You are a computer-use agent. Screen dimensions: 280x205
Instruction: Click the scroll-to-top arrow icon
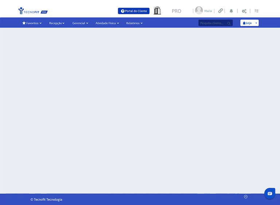click(246, 197)
